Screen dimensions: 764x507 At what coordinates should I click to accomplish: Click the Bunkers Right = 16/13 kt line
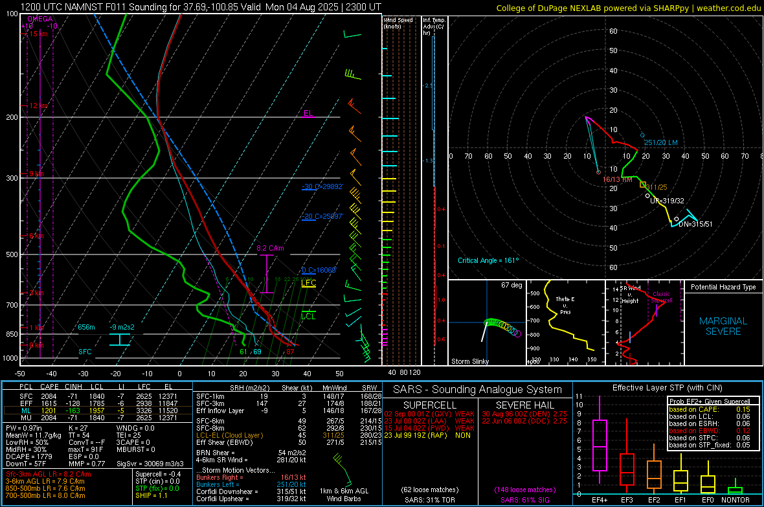(x=251, y=477)
